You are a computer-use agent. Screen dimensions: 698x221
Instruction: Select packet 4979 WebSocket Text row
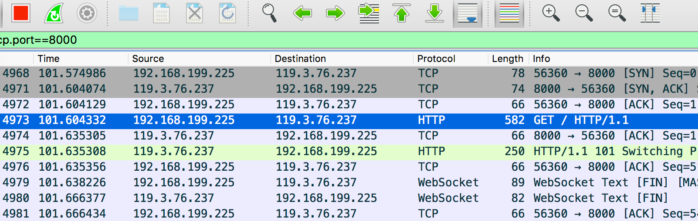point(349,182)
